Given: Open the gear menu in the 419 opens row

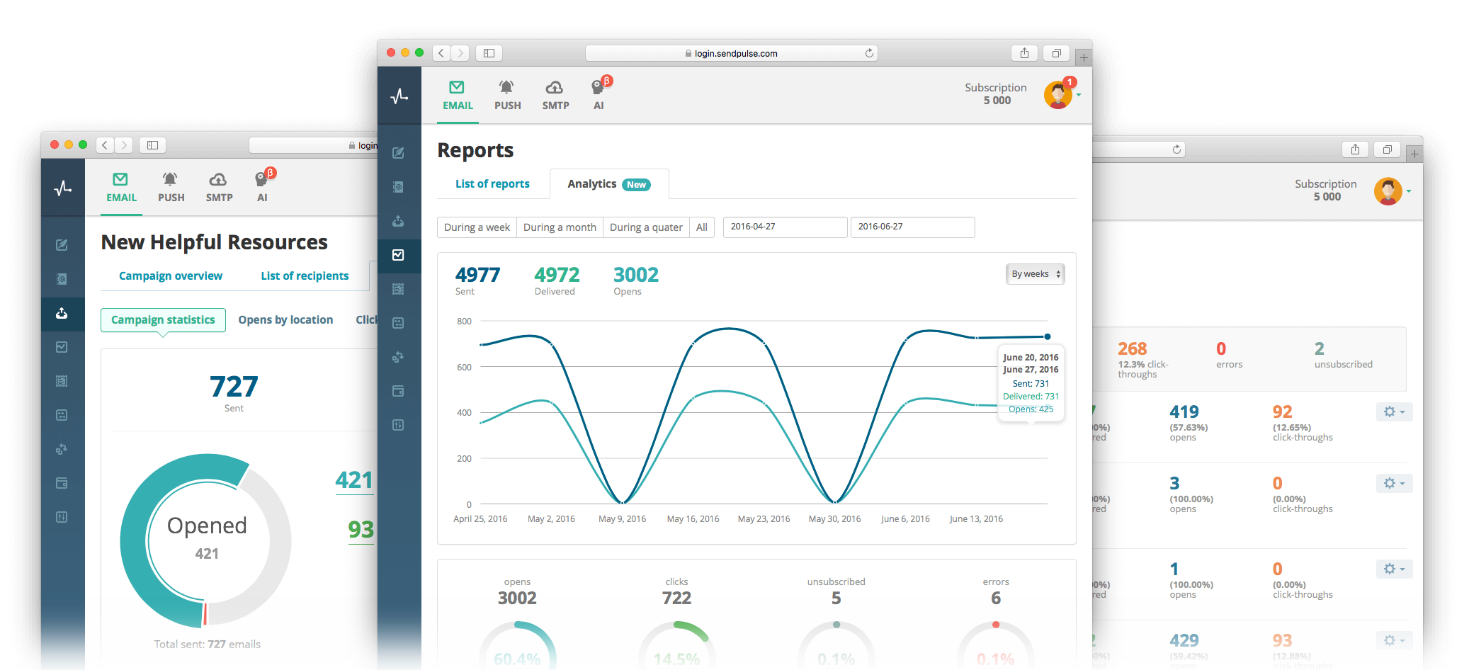Looking at the screenshot, I should coord(1394,412).
